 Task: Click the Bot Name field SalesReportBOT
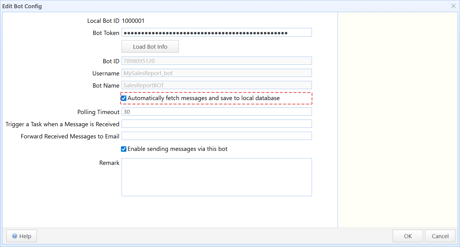coord(216,85)
